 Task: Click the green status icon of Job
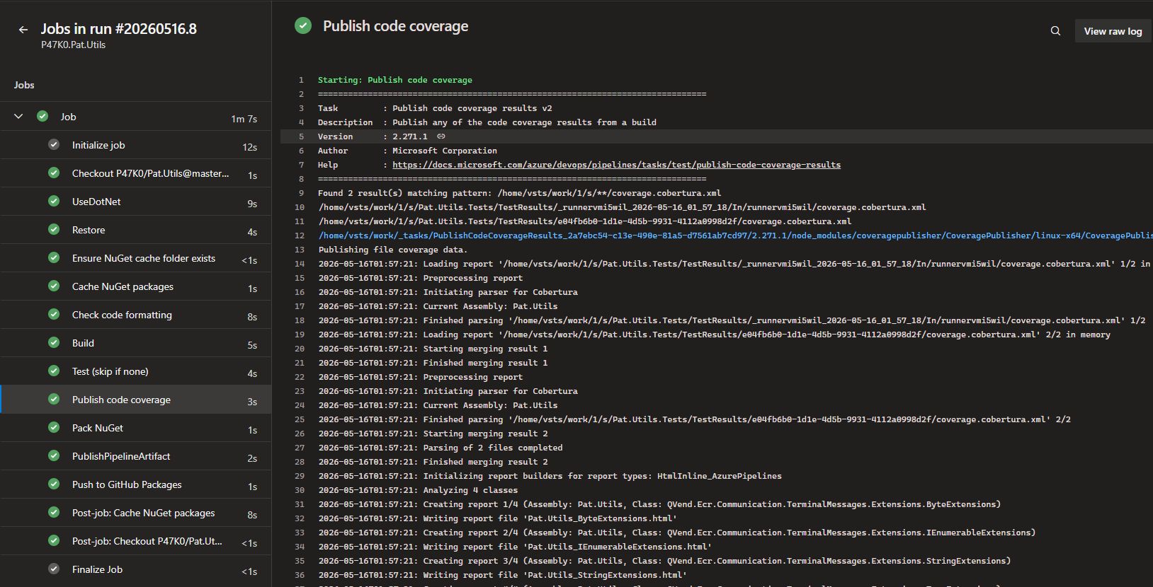[x=42, y=117]
